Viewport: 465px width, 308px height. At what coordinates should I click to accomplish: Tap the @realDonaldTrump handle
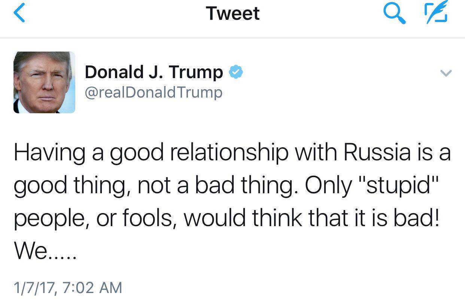pyautogui.click(x=154, y=92)
